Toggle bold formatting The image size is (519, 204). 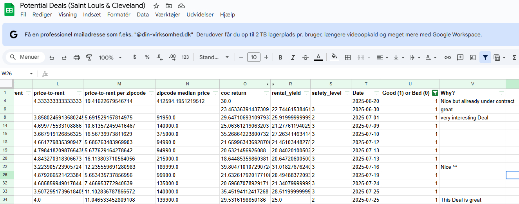280,58
